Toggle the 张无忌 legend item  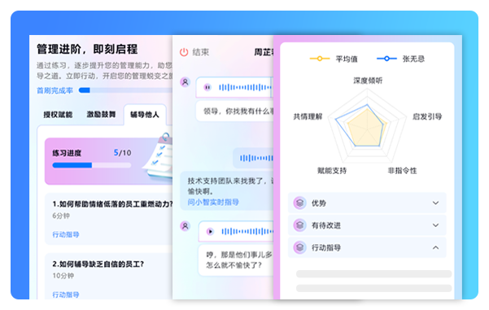click(401, 59)
